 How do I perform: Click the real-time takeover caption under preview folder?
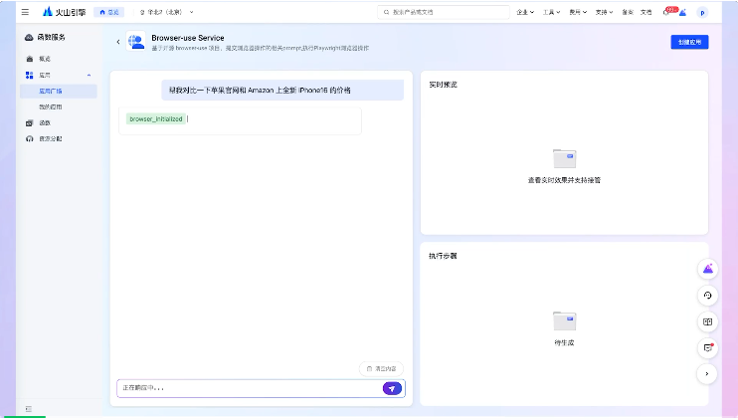coord(564,180)
